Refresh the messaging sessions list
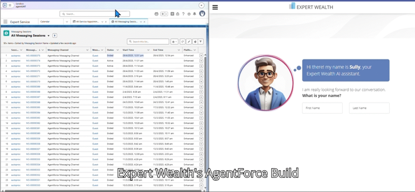This screenshot has height=192, width=415. click(x=182, y=42)
